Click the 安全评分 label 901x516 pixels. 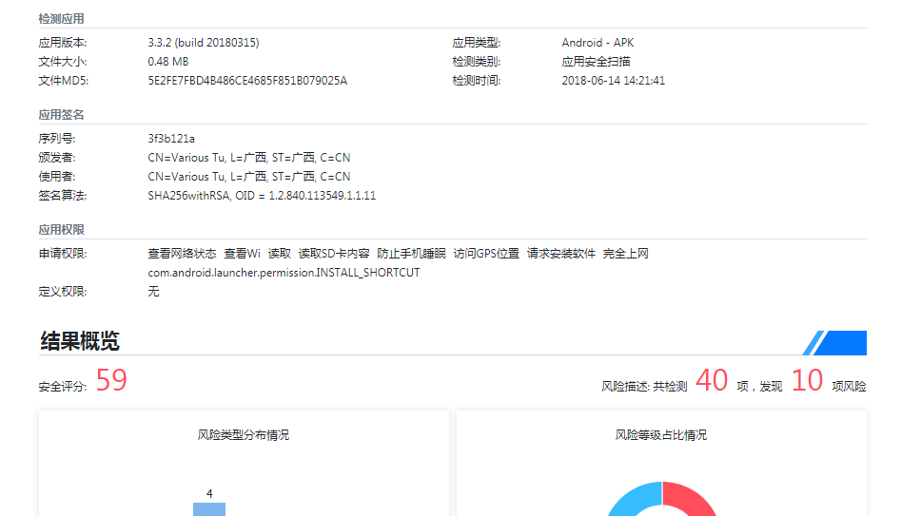pos(63,386)
